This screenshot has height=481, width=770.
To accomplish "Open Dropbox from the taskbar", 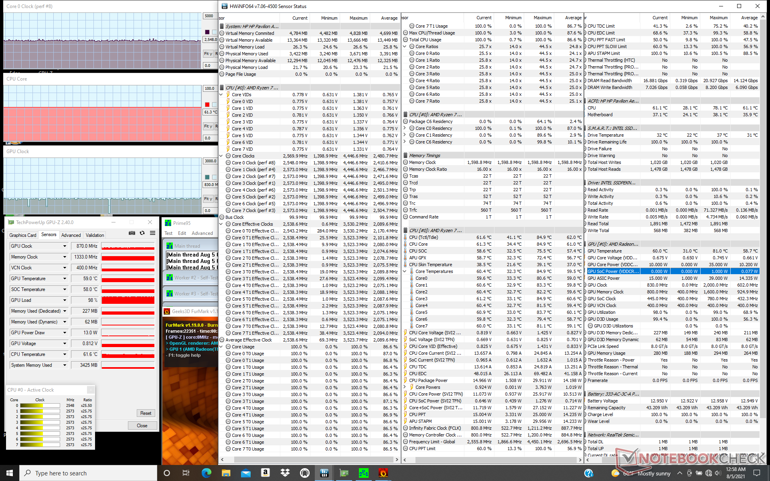I will (285, 473).
